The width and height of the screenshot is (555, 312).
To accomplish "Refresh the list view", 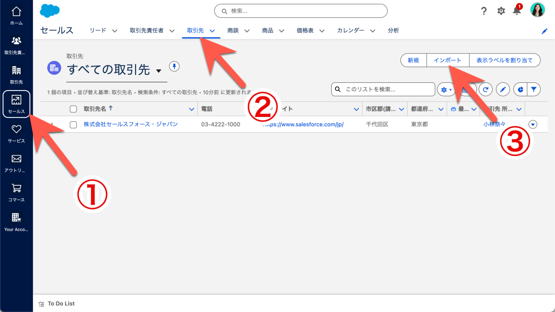I will [486, 89].
